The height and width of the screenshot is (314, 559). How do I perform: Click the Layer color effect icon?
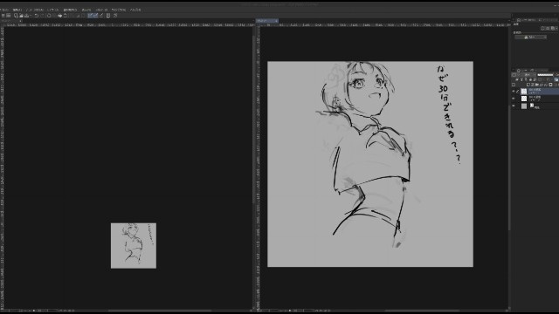[x=553, y=29]
